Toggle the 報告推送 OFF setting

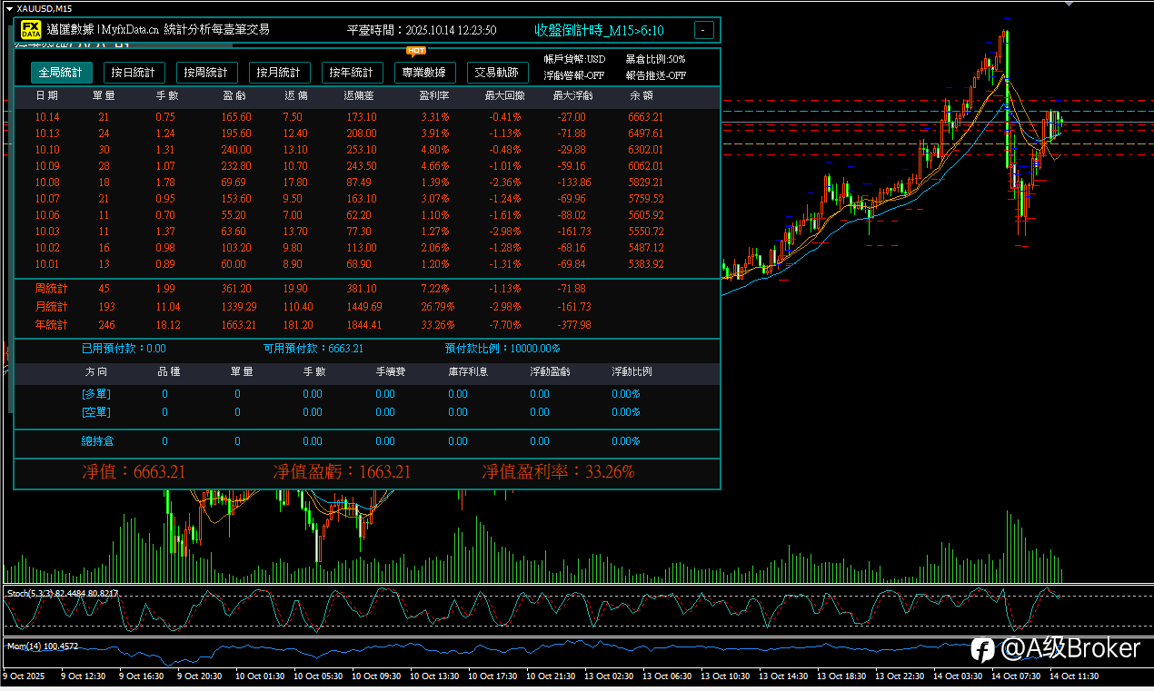[655, 75]
